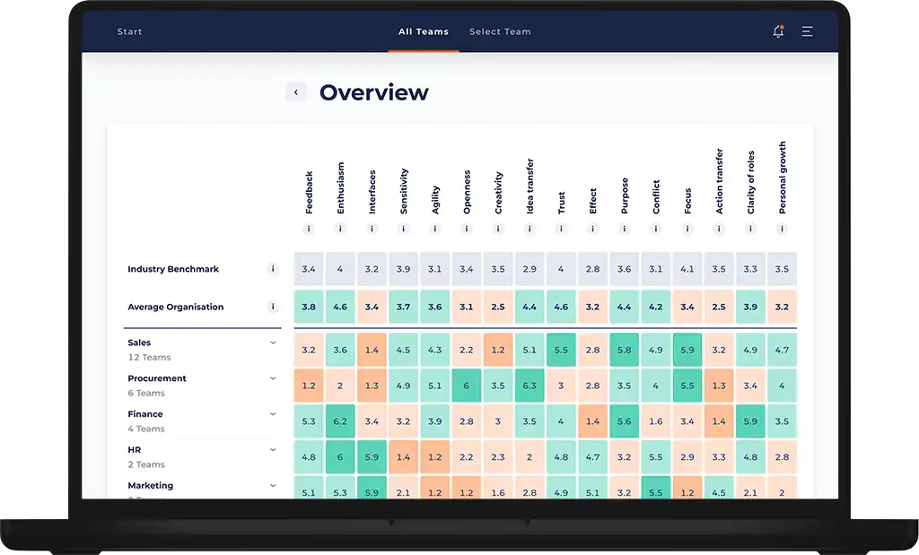Click Sales Enthusiasm score cell 3.6

[340, 350]
